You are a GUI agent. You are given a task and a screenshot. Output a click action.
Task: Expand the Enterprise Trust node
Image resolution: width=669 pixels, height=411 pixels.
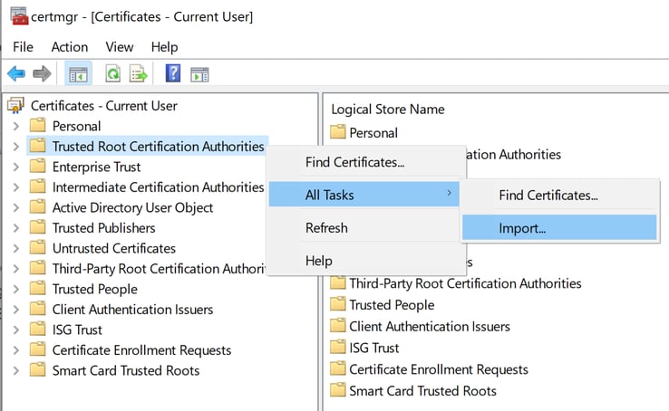(x=15, y=167)
